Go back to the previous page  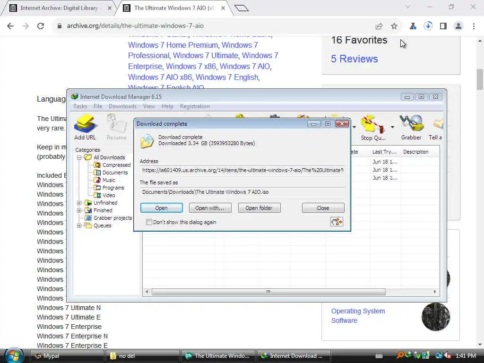point(10,26)
